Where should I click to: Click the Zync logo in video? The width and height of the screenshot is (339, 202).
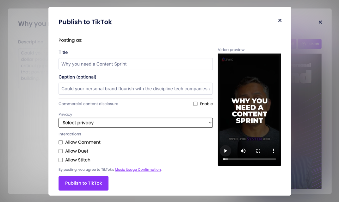click(227, 60)
